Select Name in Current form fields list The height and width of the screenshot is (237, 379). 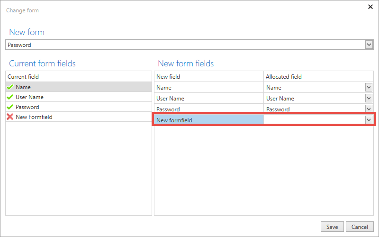[x=79, y=87]
